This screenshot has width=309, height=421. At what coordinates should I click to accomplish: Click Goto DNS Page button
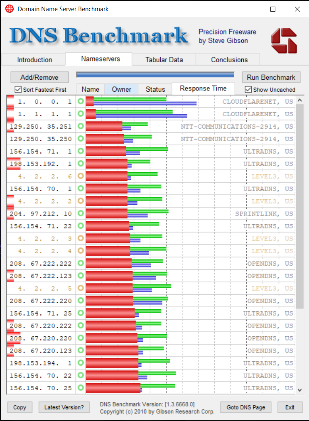[245, 407]
